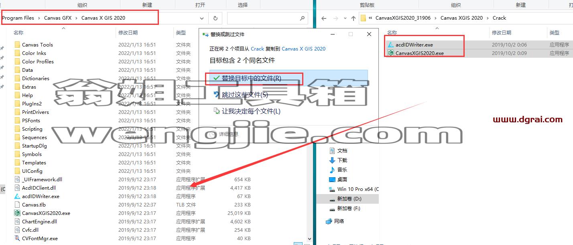Go back in the right Explorer window
573x245 pixels.
pyautogui.click(x=324, y=18)
